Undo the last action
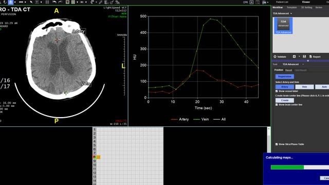This screenshot has height=185, width=329. click(54, 2)
